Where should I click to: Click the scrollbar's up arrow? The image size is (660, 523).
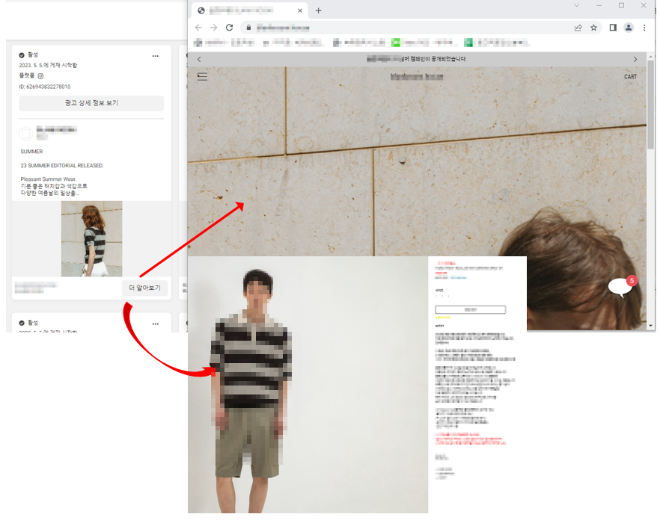point(651,56)
